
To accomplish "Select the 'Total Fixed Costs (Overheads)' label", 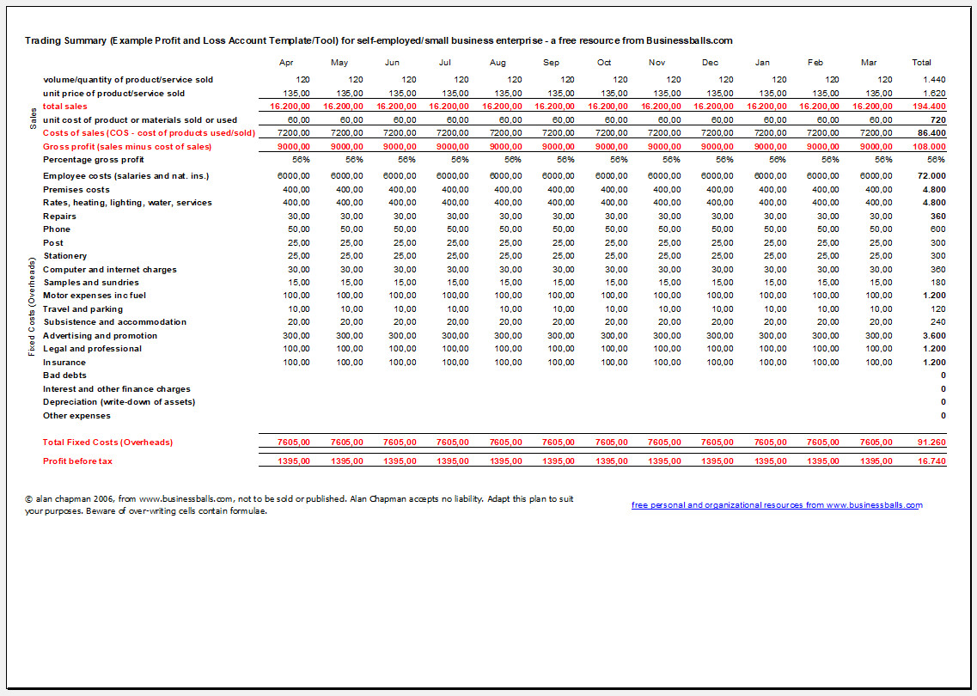I will 107,443.
